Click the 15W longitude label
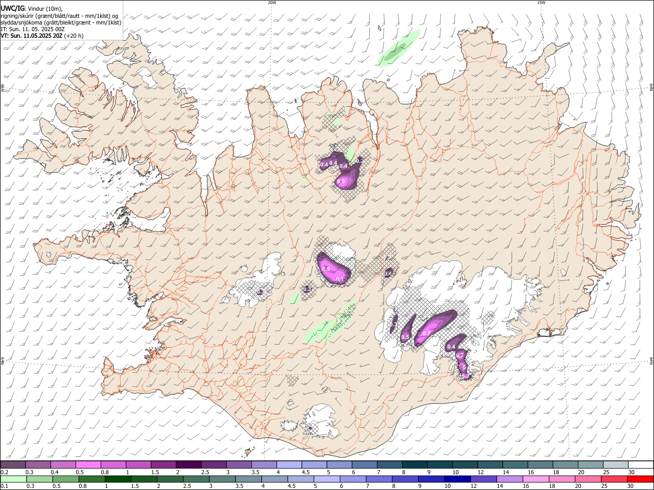 pyautogui.click(x=541, y=3)
